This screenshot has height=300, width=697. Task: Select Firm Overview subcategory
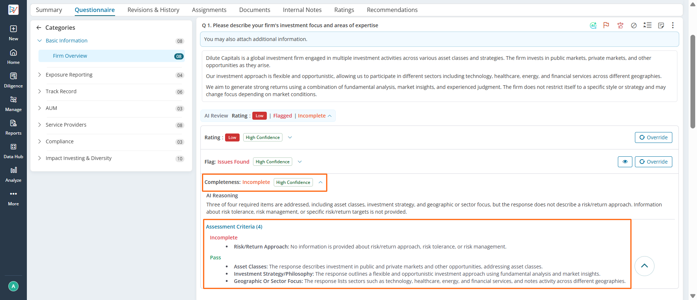point(111,56)
